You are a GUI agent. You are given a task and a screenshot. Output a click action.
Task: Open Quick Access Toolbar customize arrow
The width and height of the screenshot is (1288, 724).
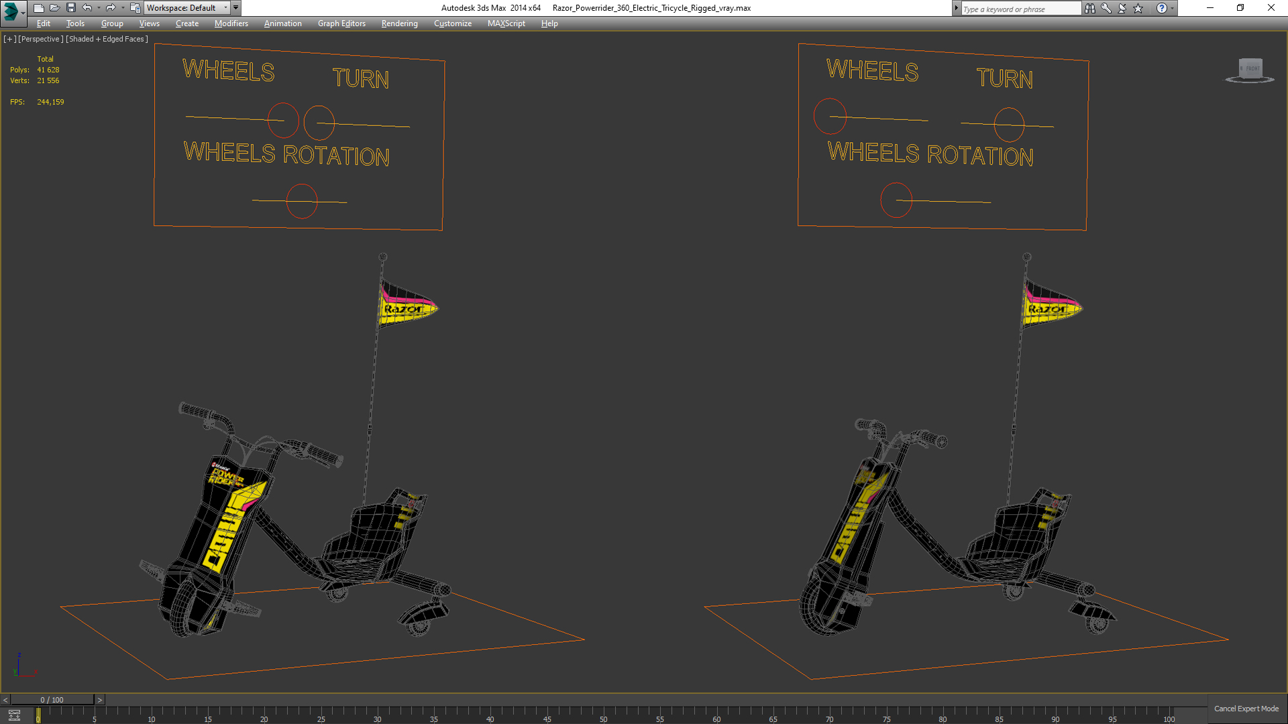click(236, 8)
